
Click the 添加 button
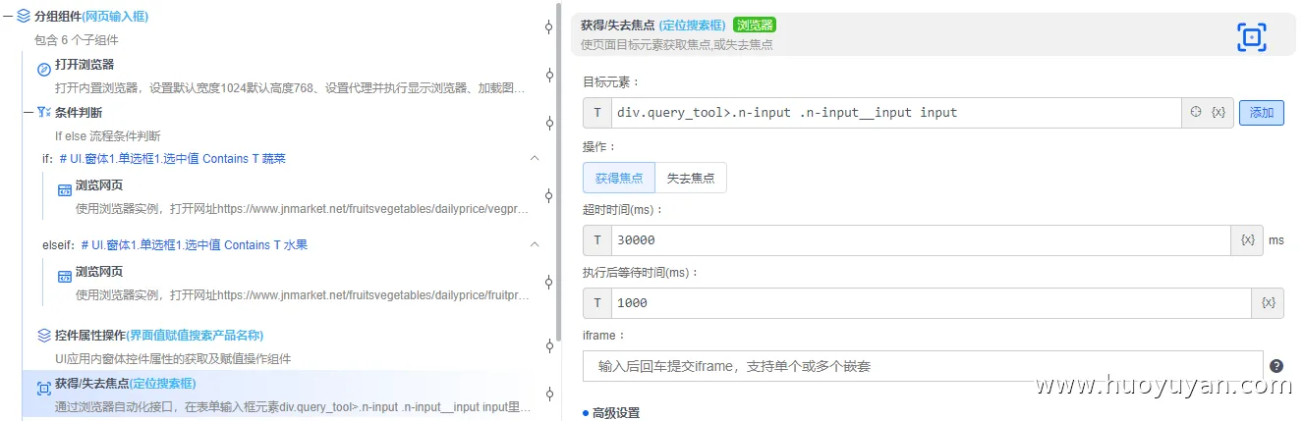[x=1262, y=113]
